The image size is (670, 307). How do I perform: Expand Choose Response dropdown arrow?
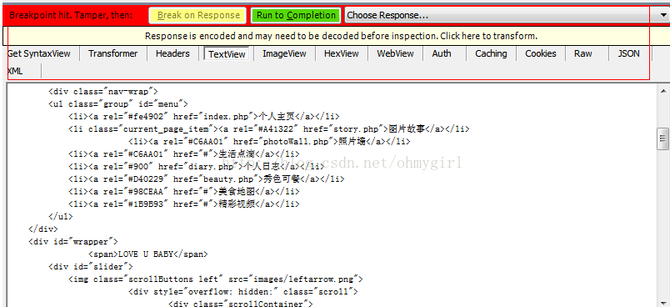coord(664,15)
